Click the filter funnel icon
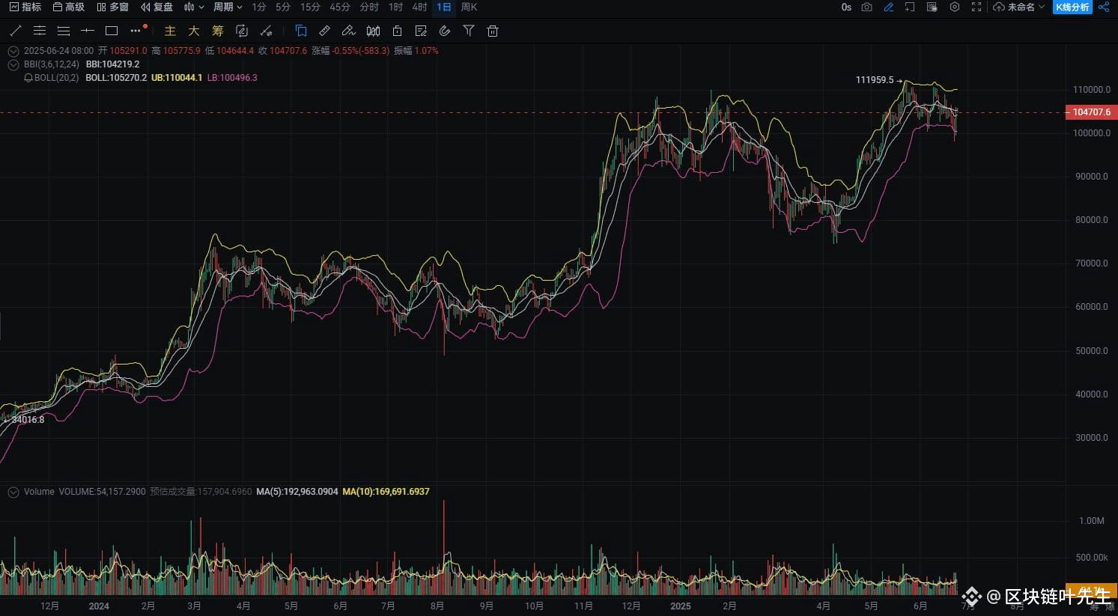This screenshot has width=1118, height=616. (469, 31)
